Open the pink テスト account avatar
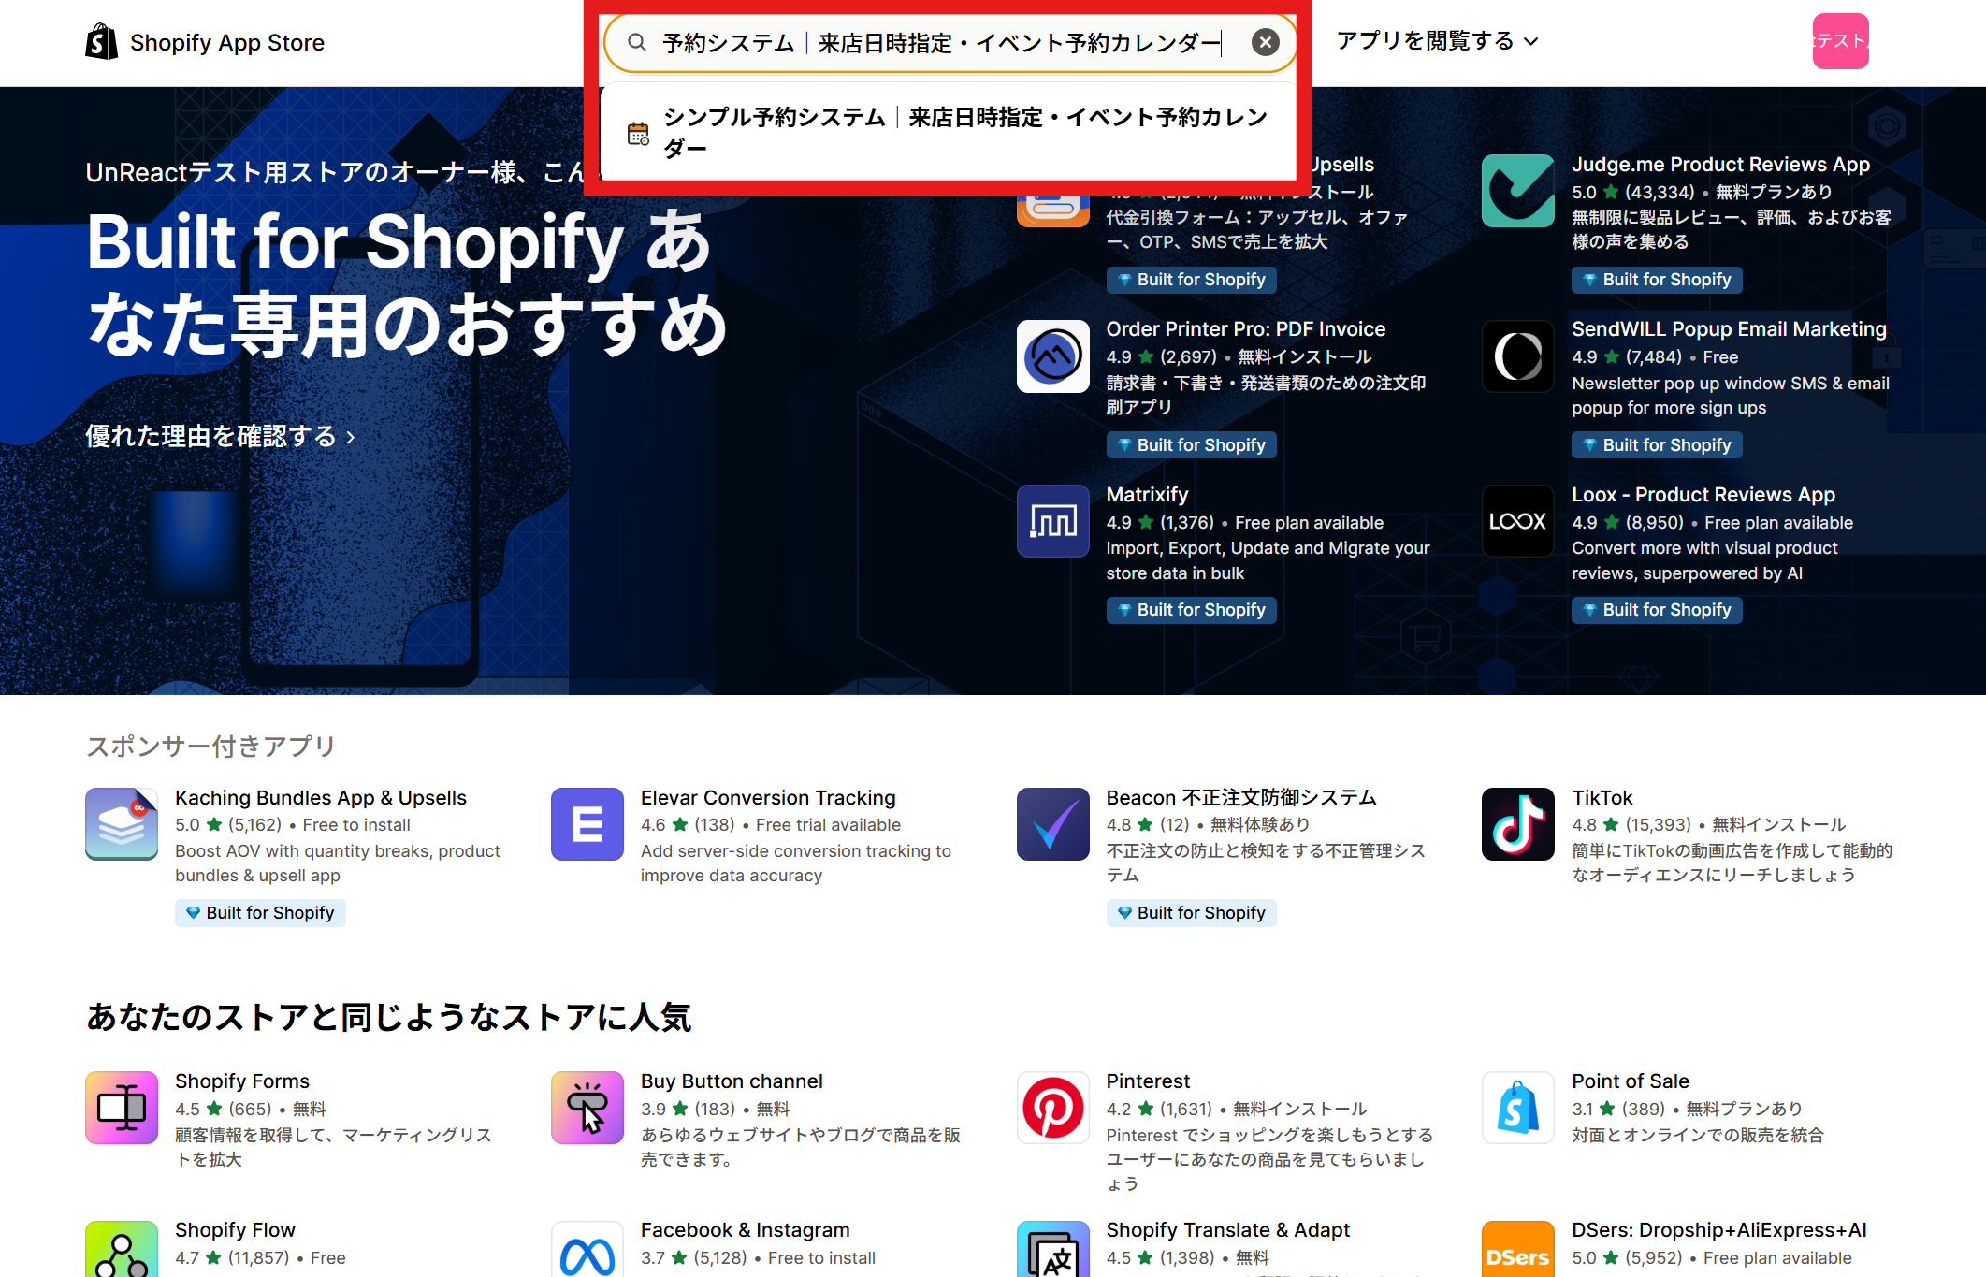 [1840, 41]
